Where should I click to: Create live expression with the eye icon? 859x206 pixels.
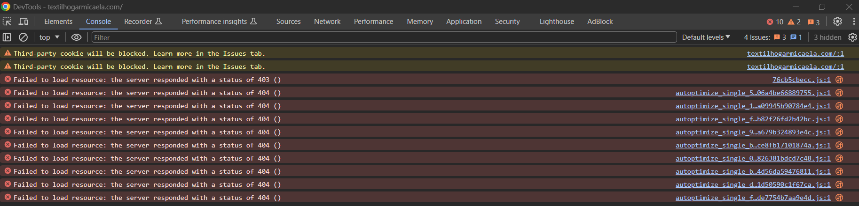pos(76,37)
